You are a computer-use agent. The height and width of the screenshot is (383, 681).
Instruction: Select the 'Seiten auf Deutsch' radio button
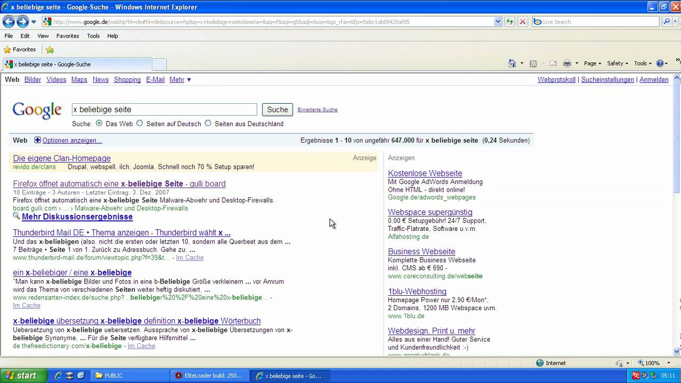coord(140,123)
